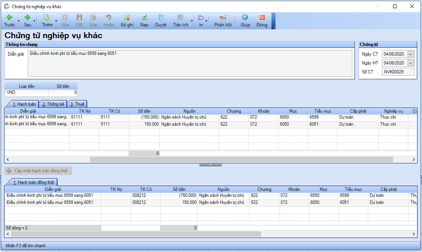Image resolution: width=422 pixels, height=252 pixels.
Task: Click the lower grid's scroll-right arrow
Action: tap(414, 234)
